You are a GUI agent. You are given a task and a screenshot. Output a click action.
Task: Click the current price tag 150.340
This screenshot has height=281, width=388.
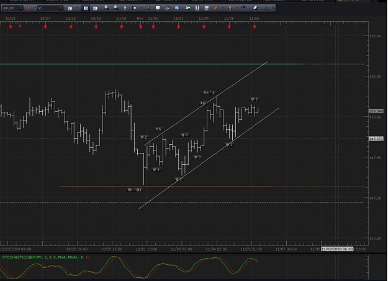point(376,111)
